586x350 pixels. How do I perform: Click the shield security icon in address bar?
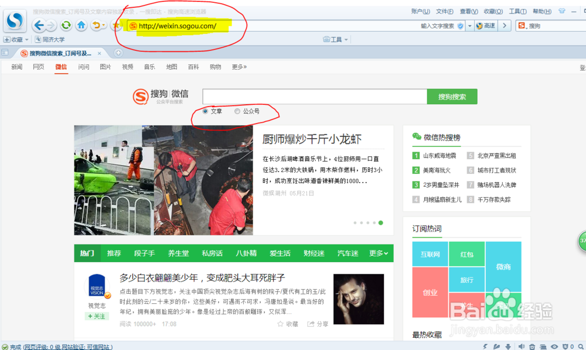461,26
